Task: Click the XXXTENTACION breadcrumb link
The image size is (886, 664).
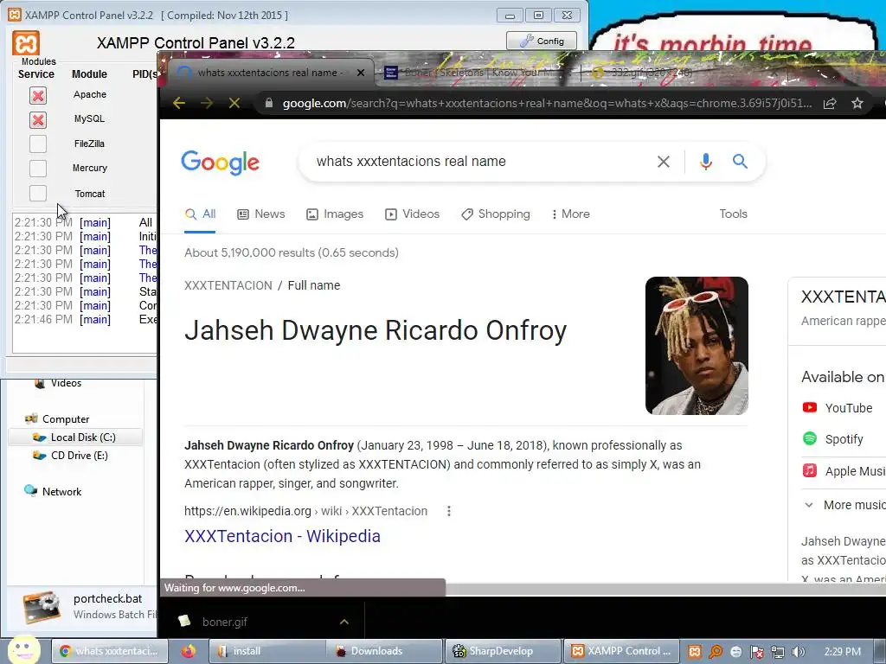Action: [x=228, y=285]
